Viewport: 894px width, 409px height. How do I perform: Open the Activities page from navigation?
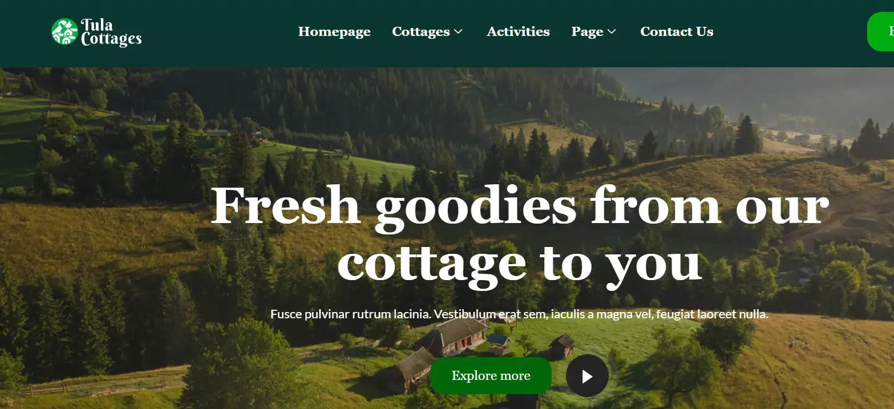518,32
